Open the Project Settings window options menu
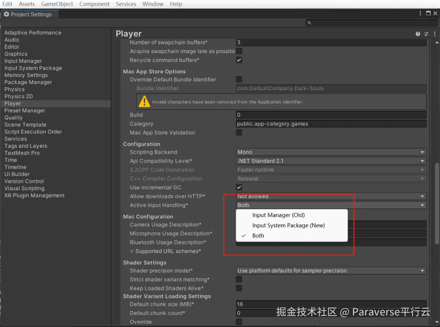The image size is (440, 327). (x=420, y=13)
